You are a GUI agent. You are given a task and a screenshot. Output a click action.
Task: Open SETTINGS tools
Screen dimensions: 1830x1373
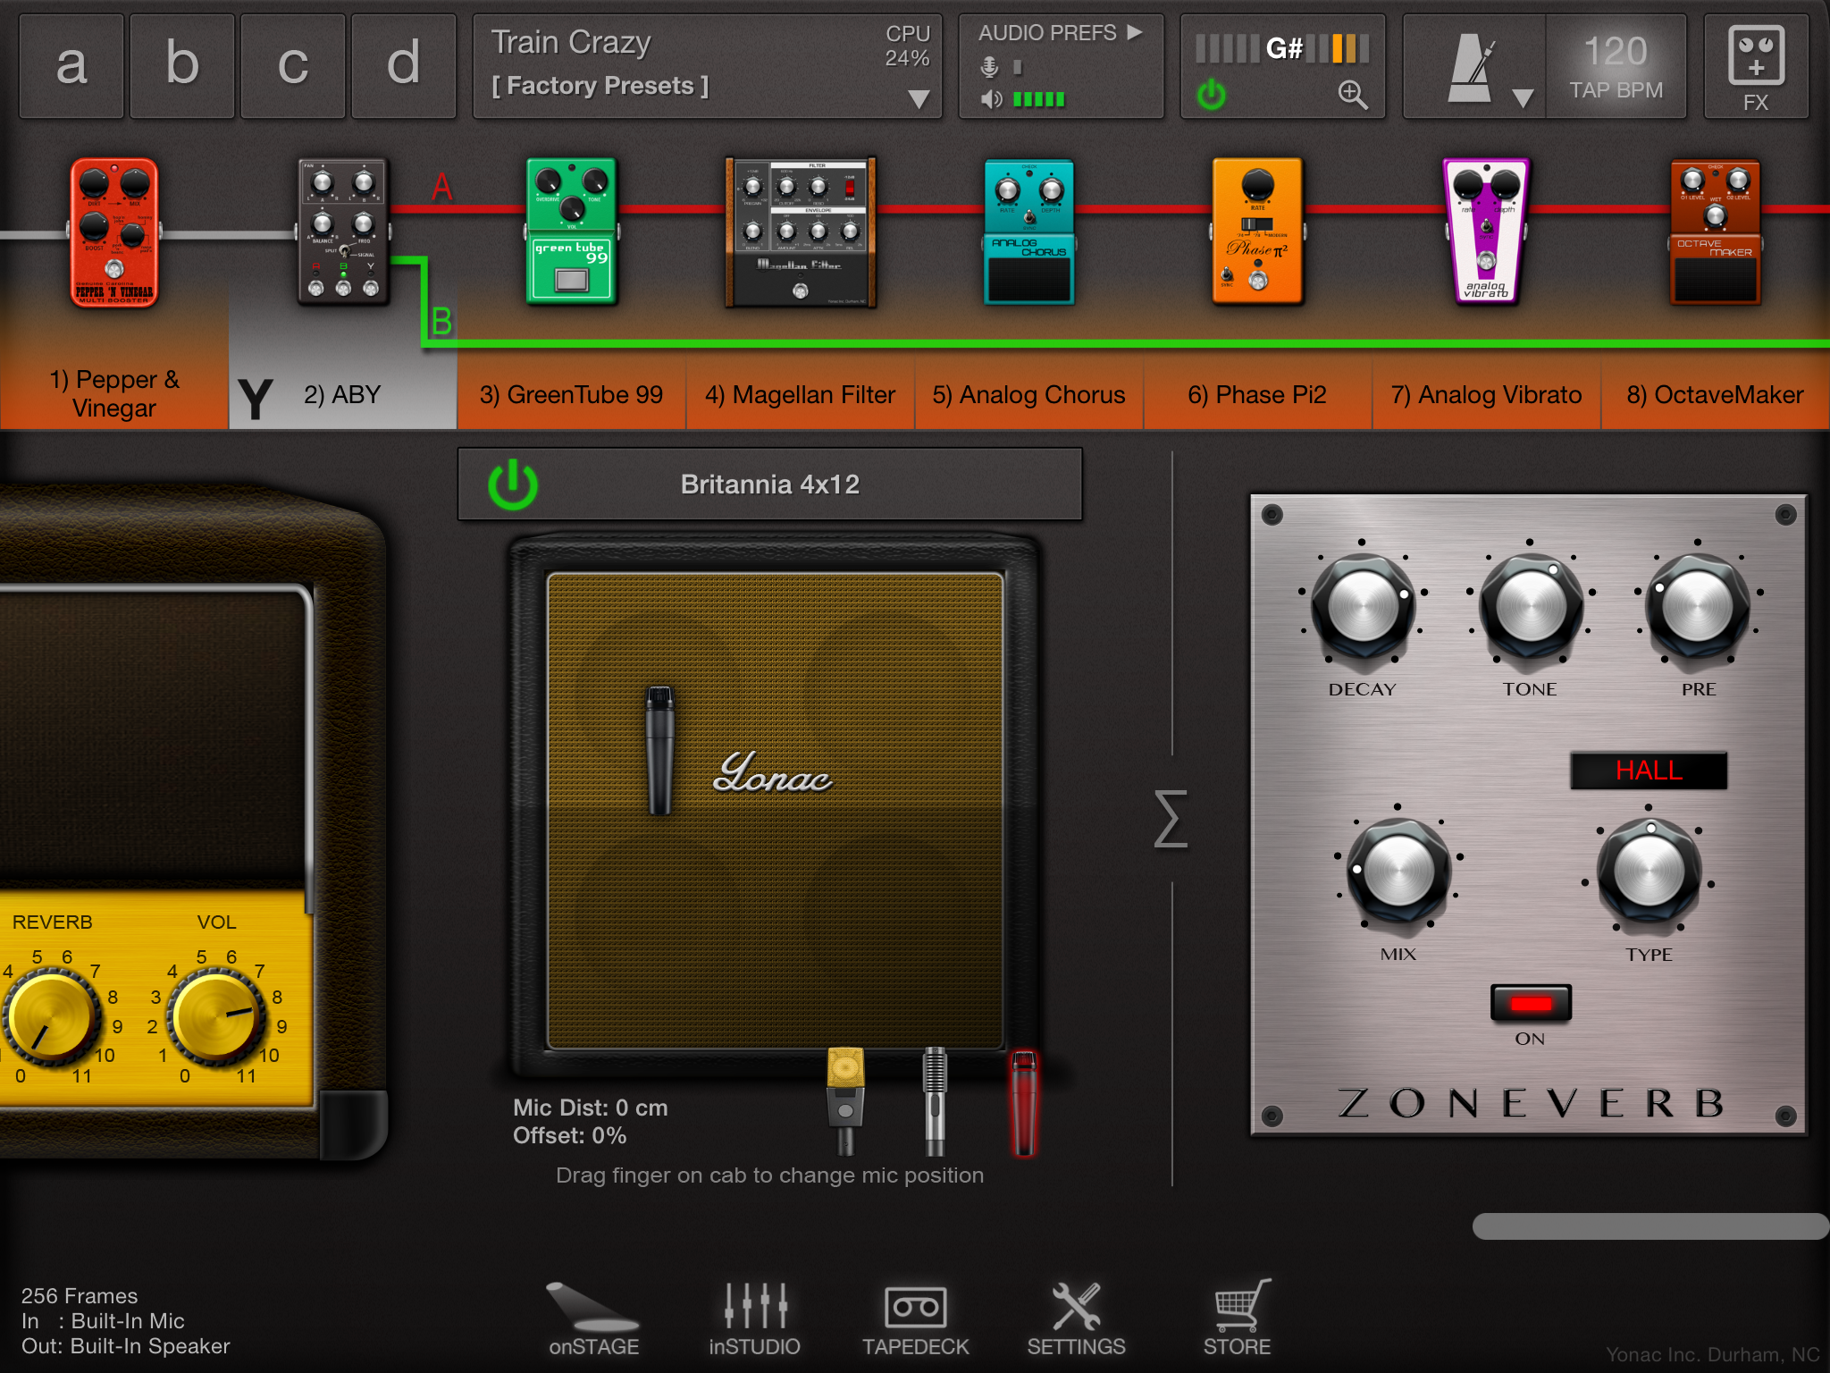click(x=1076, y=1319)
